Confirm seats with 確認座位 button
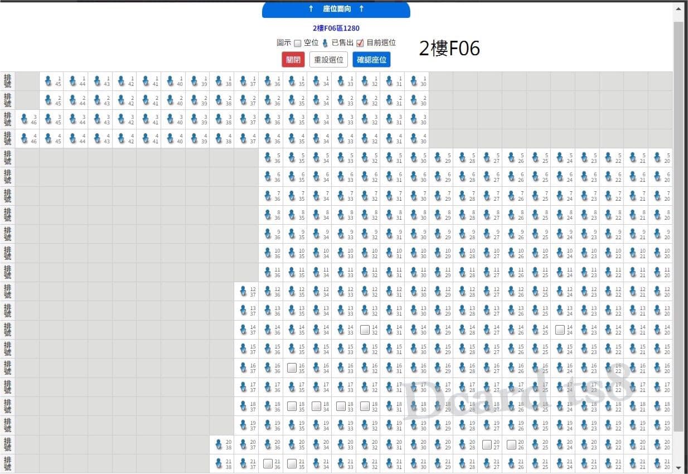 [x=372, y=60]
